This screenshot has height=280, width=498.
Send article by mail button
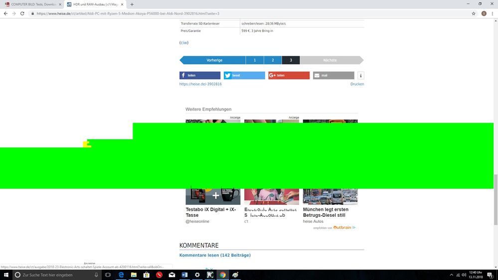tap(333, 76)
